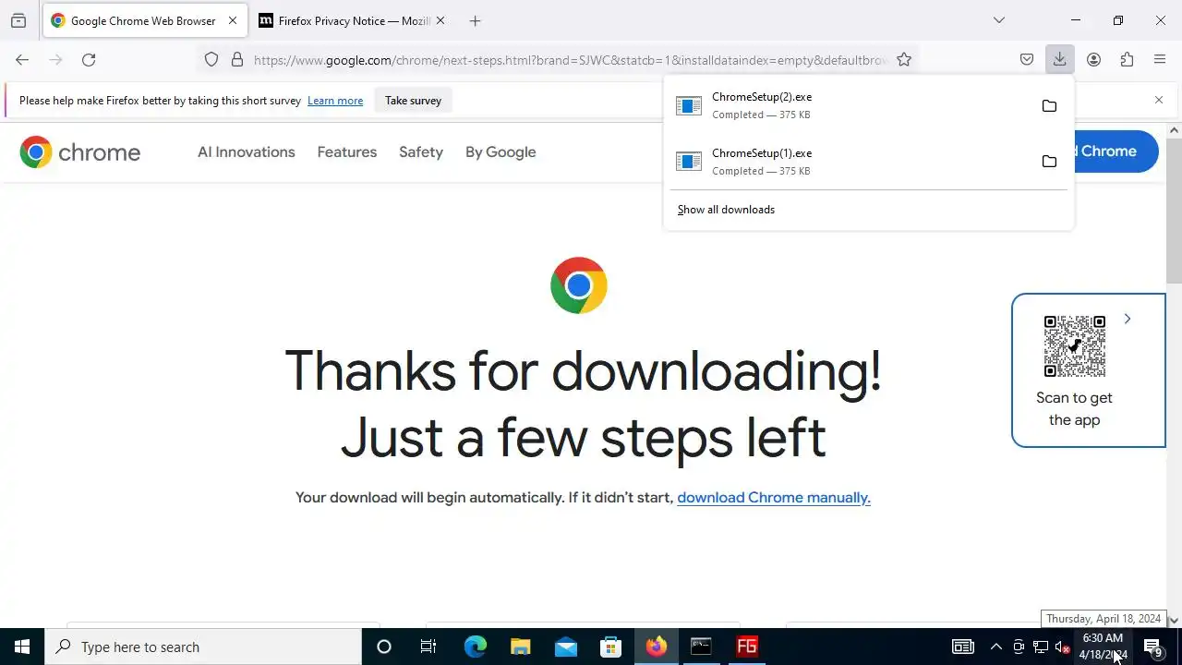Close the Firefox Privacy Notice tab
The image size is (1182, 665).
coord(440,20)
